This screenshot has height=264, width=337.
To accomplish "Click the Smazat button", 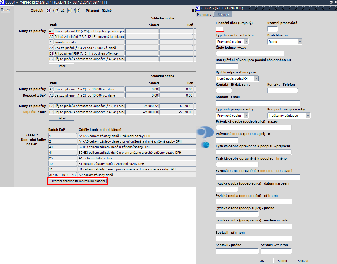I will pyautogui.click(x=303, y=261).
